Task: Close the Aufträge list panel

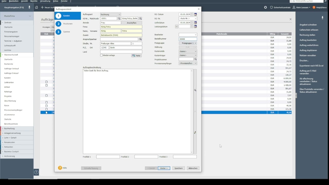Action: click(x=290, y=19)
